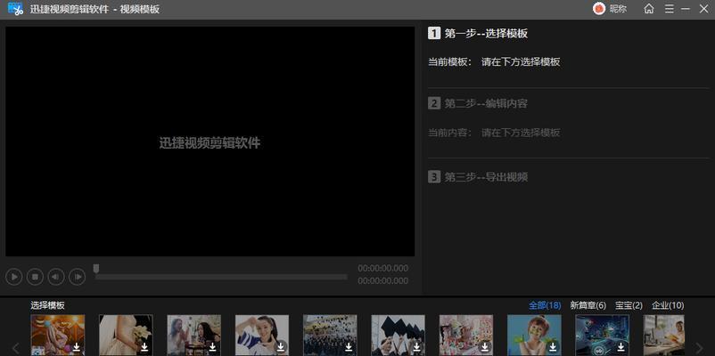715x356 pixels.
Task: Click the upper 00:00:00.000 timecode
Action: pyautogui.click(x=383, y=268)
